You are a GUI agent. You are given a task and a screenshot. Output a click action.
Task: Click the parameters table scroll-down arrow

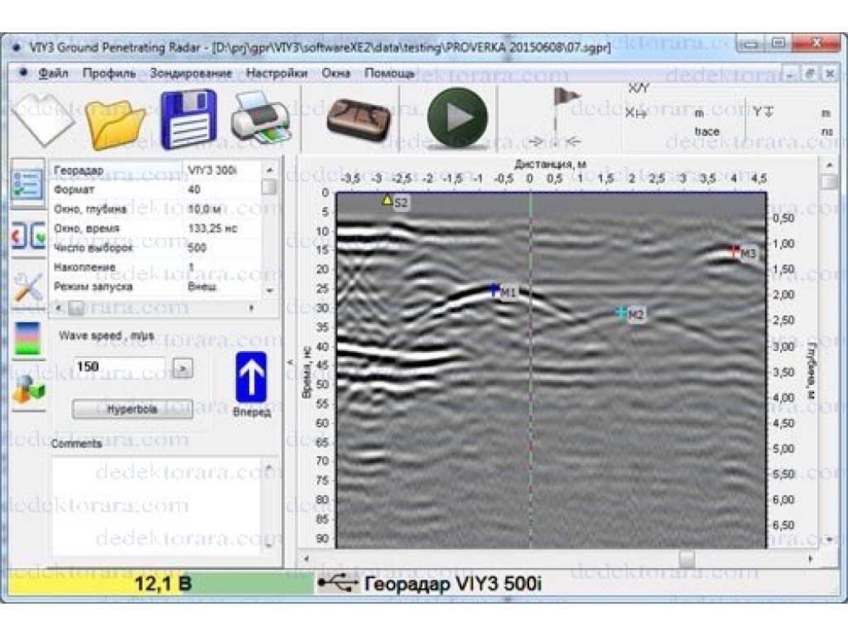click(x=269, y=291)
